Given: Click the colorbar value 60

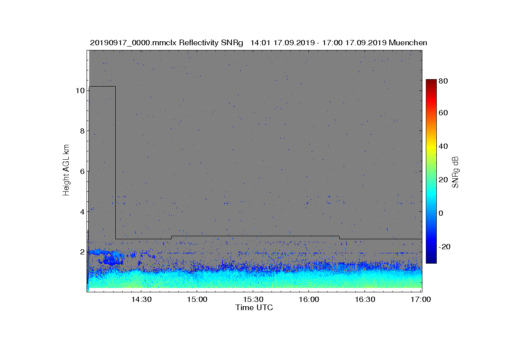Looking at the screenshot, I should (444, 113).
